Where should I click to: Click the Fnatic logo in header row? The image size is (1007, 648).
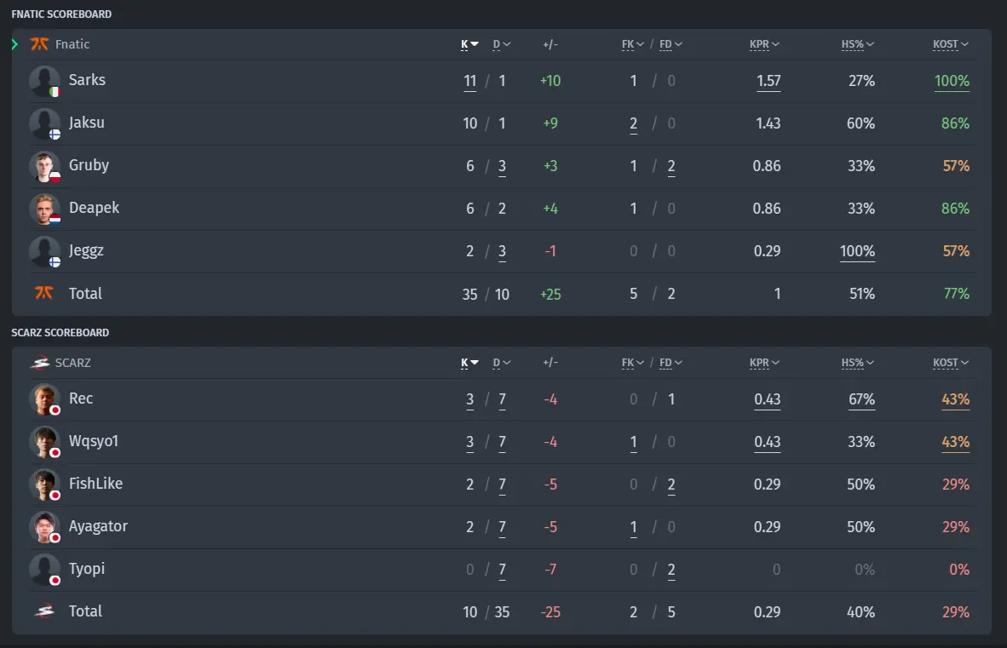[39, 44]
